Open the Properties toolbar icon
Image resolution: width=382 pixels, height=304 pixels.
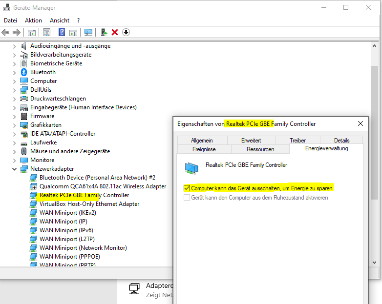[46, 32]
